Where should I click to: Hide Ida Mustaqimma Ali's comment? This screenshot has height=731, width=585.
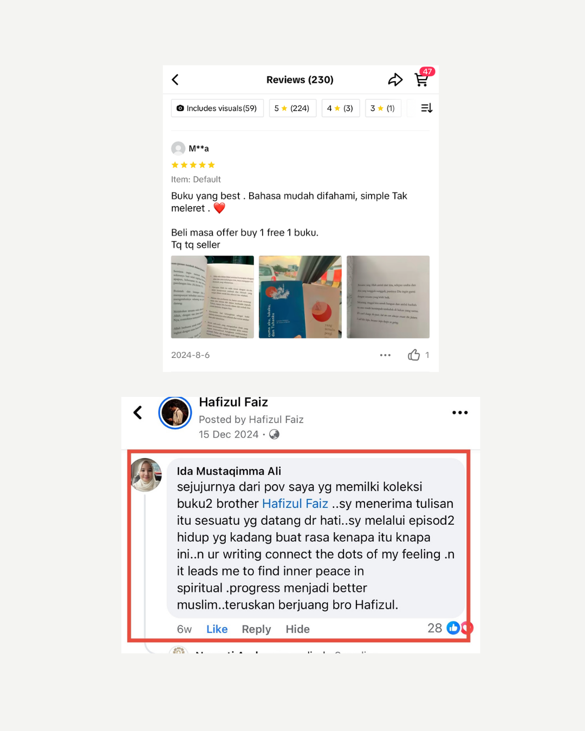(x=298, y=629)
